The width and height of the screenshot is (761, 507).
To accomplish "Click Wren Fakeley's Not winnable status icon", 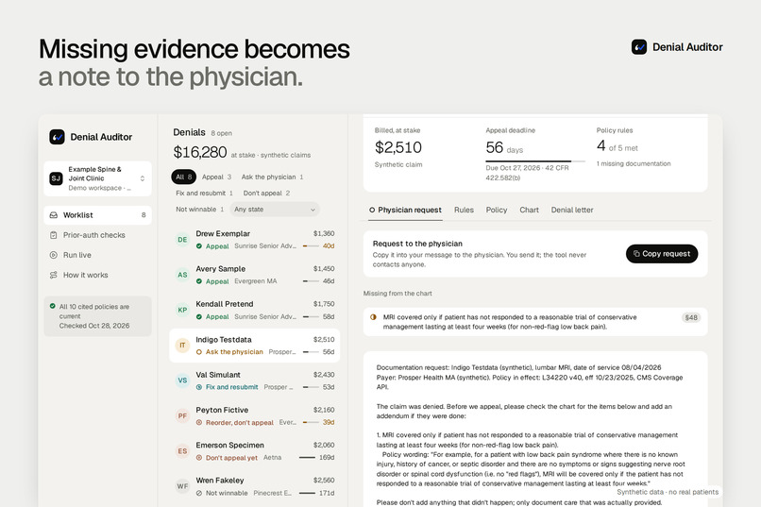I will click(199, 493).
